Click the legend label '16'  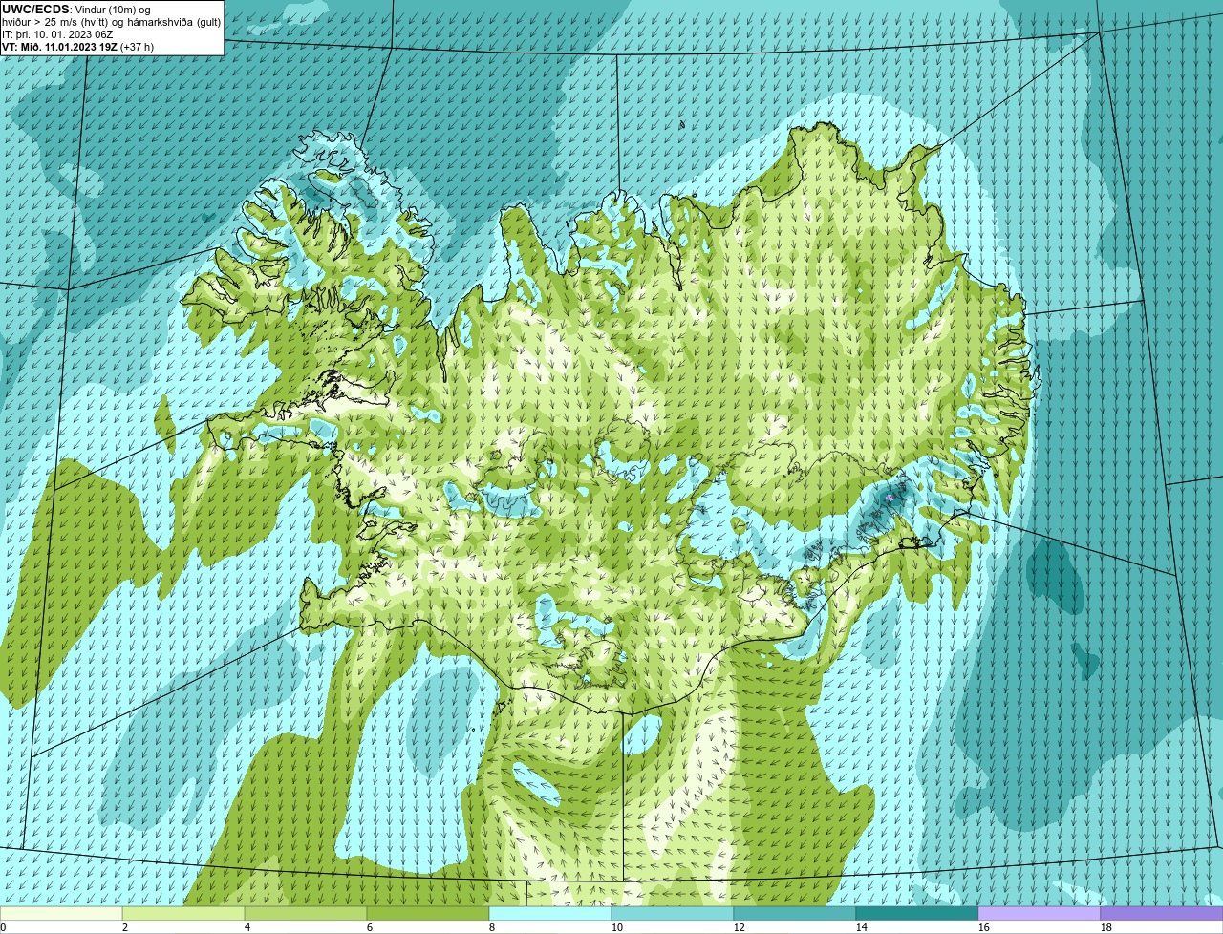984,927
